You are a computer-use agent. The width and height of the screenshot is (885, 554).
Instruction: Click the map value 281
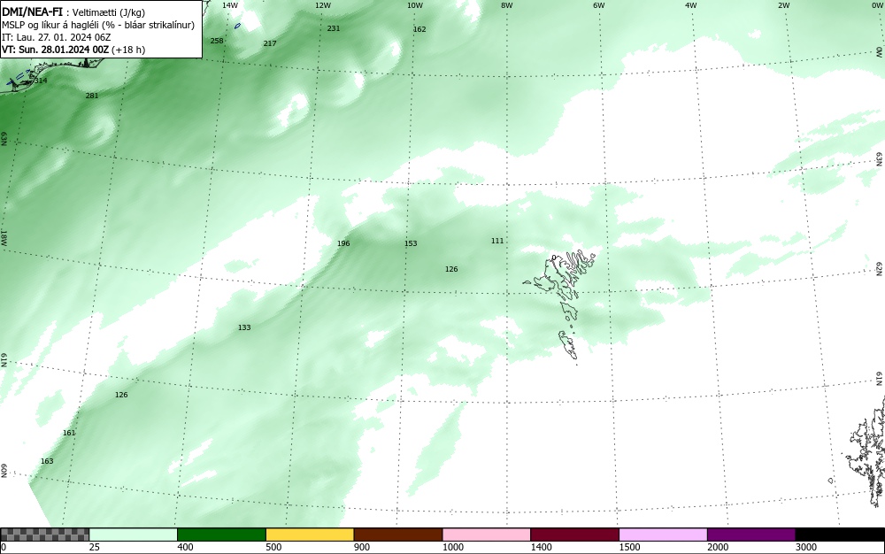click(x=92, y=96)
